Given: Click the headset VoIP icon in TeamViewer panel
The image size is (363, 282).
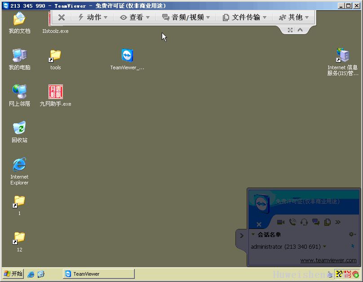Looking at the screenshot, I should (x=304, y=222).
